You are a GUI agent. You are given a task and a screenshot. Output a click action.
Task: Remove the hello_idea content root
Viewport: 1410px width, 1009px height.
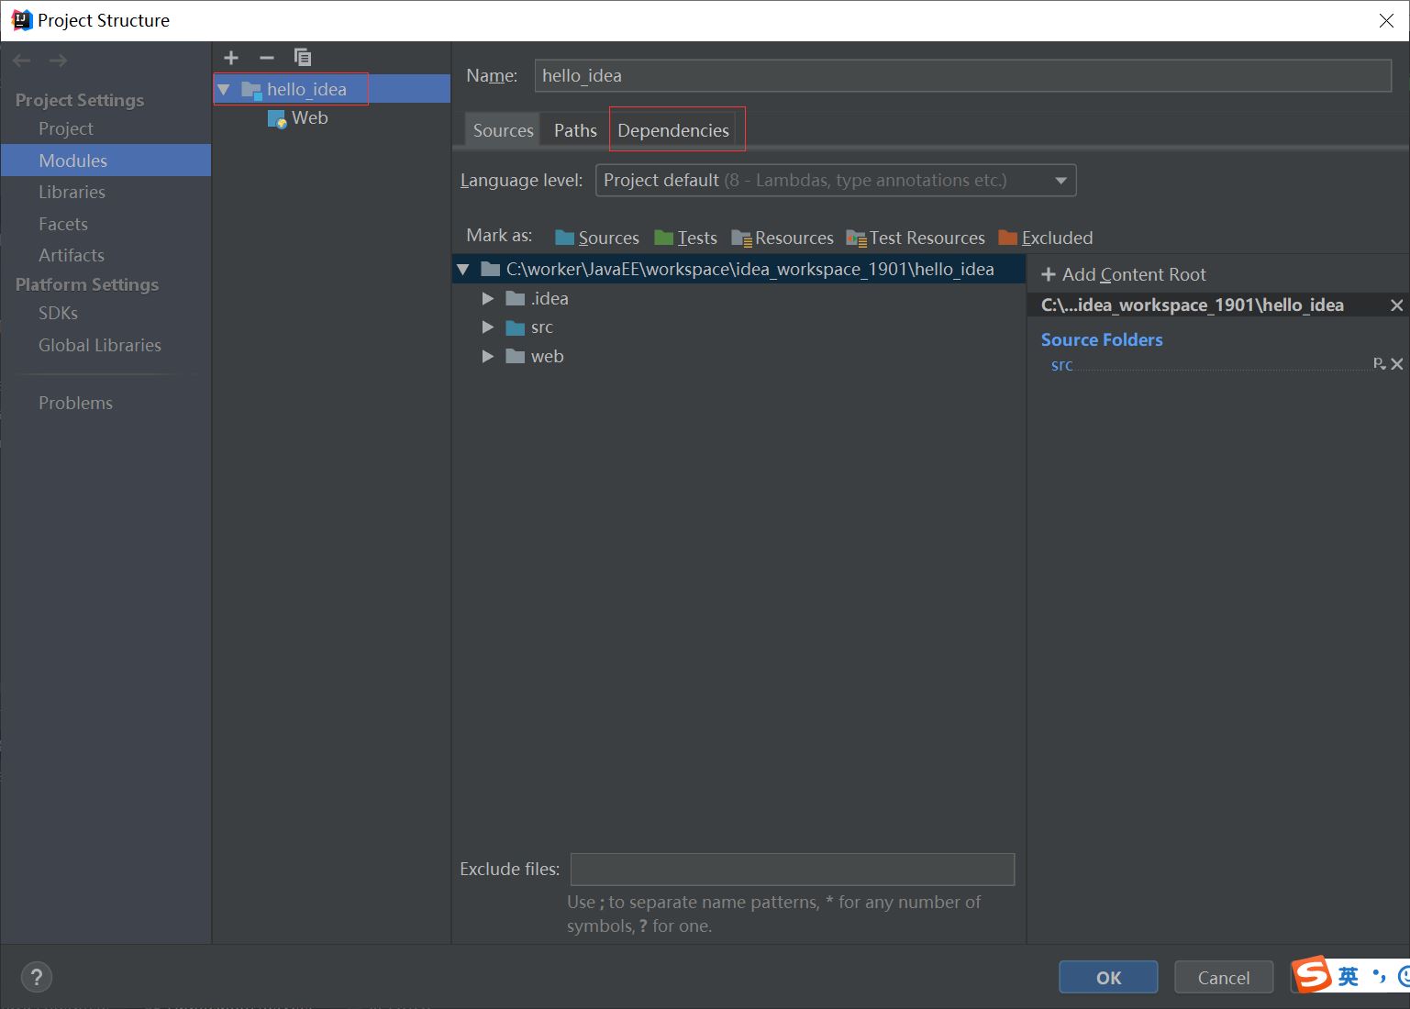[1396, 305]
